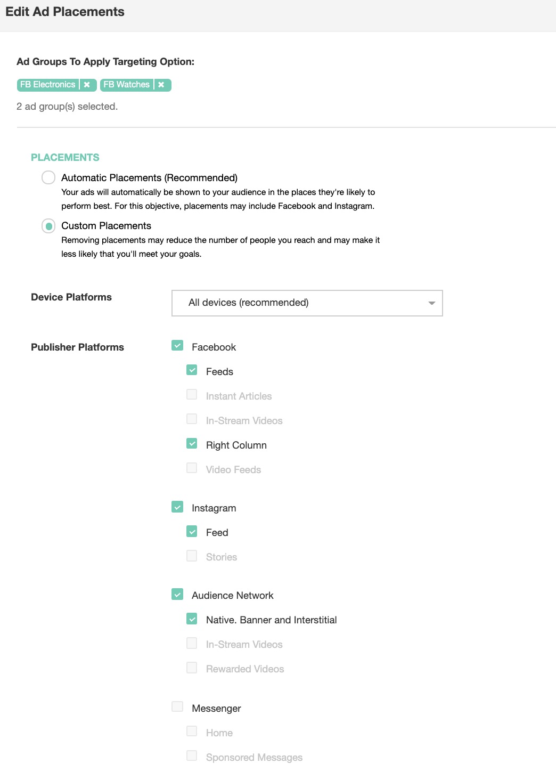Uncheck the Instagram platform checkbox

click(177, 507)
